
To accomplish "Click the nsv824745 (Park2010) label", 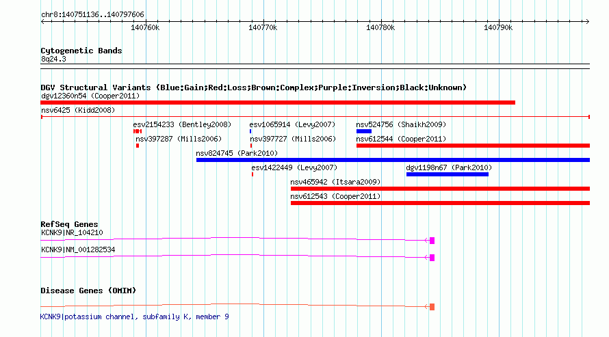I will click(x=237, y=153).
